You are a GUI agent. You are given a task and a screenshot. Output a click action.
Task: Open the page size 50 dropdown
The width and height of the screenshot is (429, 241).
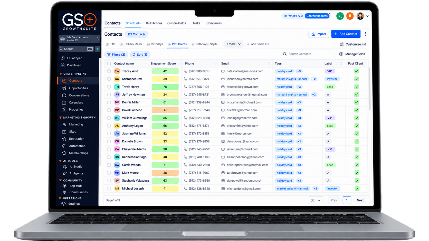[316, 200]
